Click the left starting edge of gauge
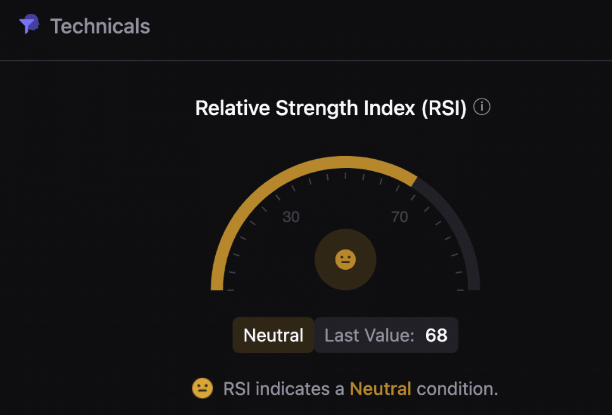This screenshot has width=612, height=415. [x=217, y=286]
